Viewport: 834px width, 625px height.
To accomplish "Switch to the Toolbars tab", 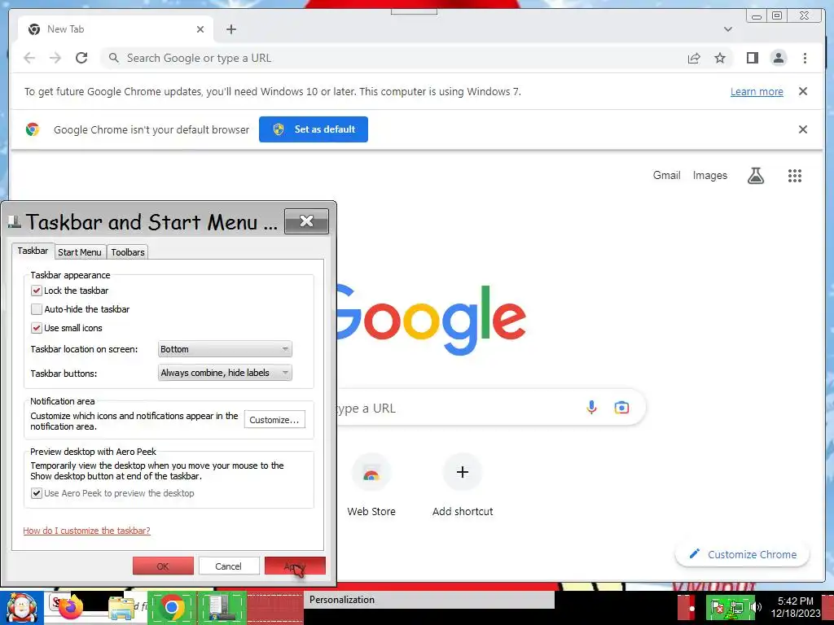I will coord(128,252).
